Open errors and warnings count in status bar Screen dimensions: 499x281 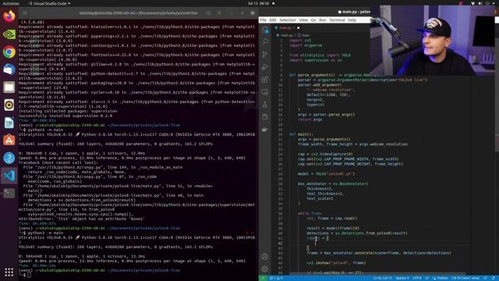point(276,278)
